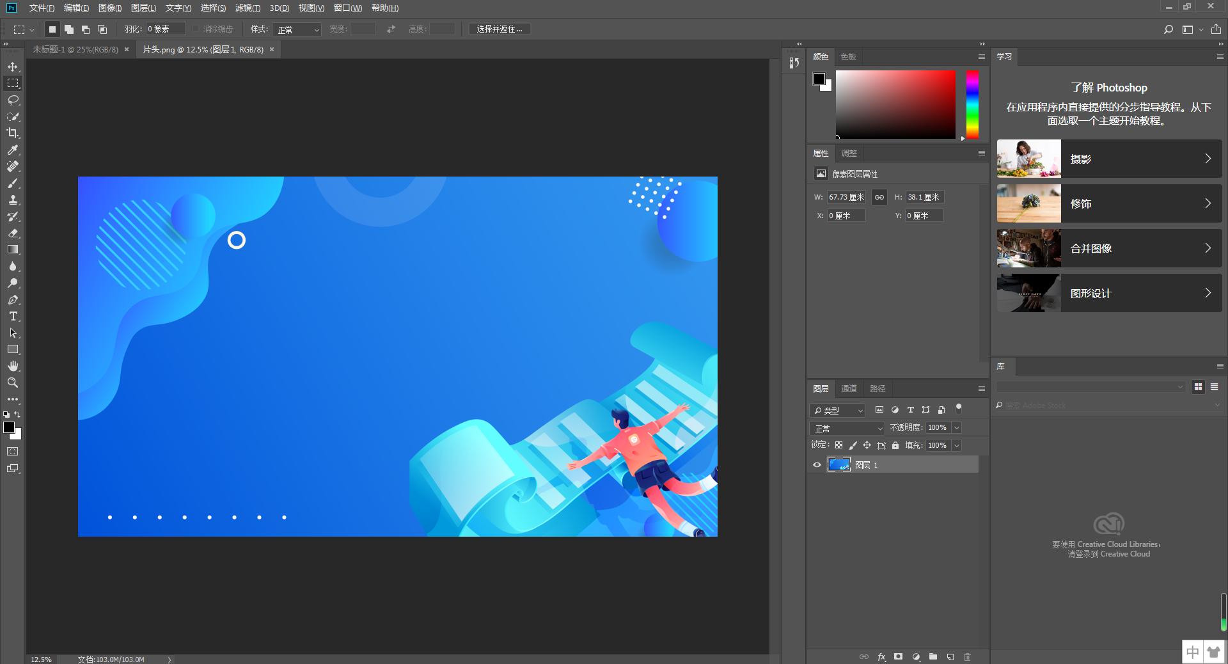The width and height of the screenshot is (1228, 664).
Task: Select the Crop tool
Action: [13, 133]
